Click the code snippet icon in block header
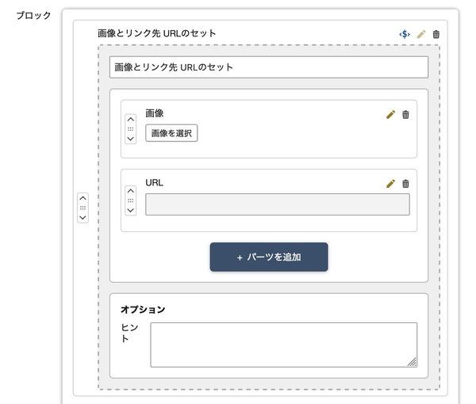The height and width of the screenshot is (404, 476). tap(405, 34)
